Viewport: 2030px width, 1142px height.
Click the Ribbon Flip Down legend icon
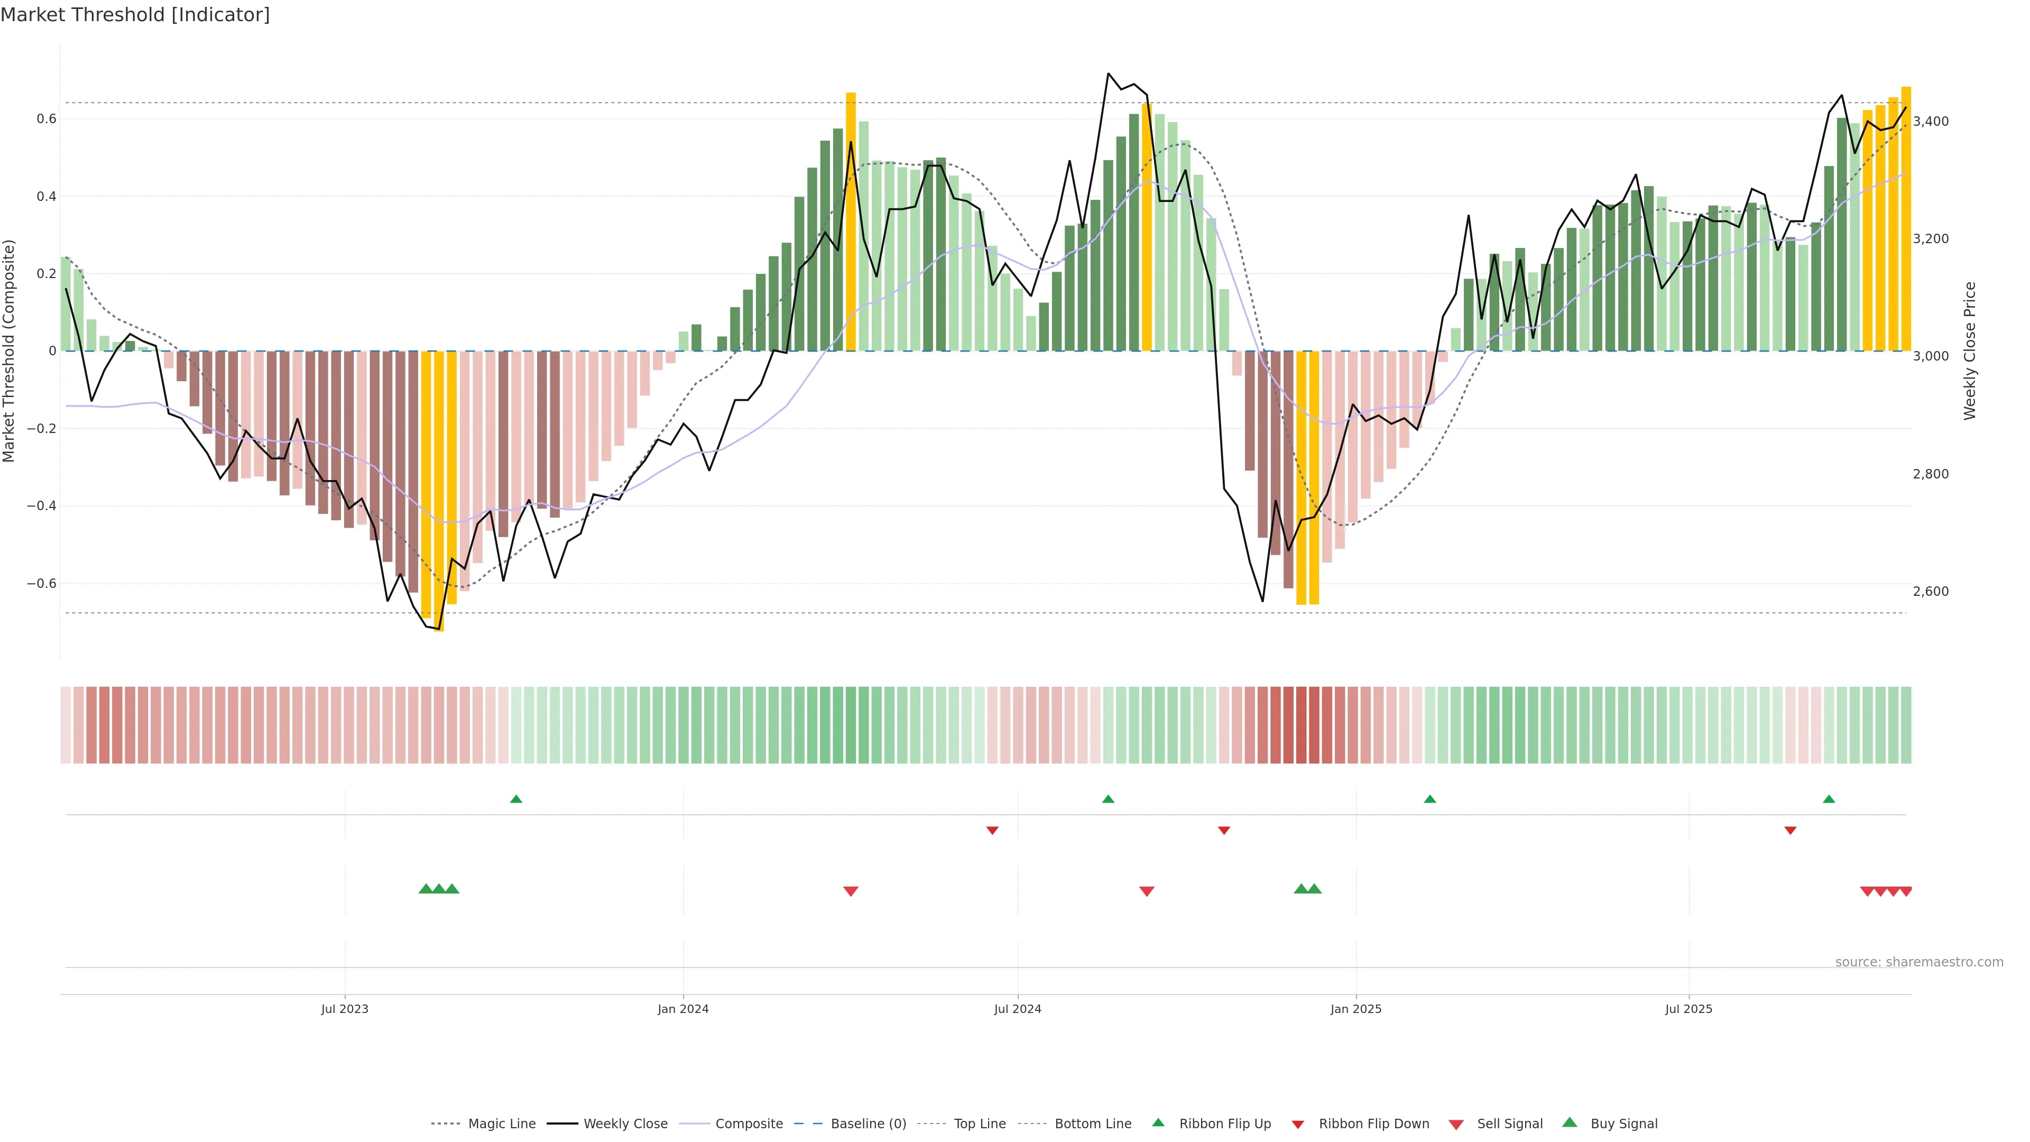(1297, 1125)
